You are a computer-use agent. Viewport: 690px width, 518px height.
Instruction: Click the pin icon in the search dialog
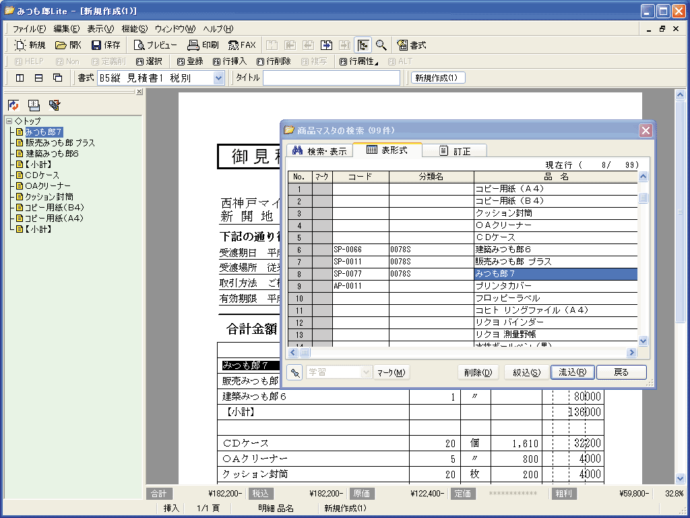294,372
